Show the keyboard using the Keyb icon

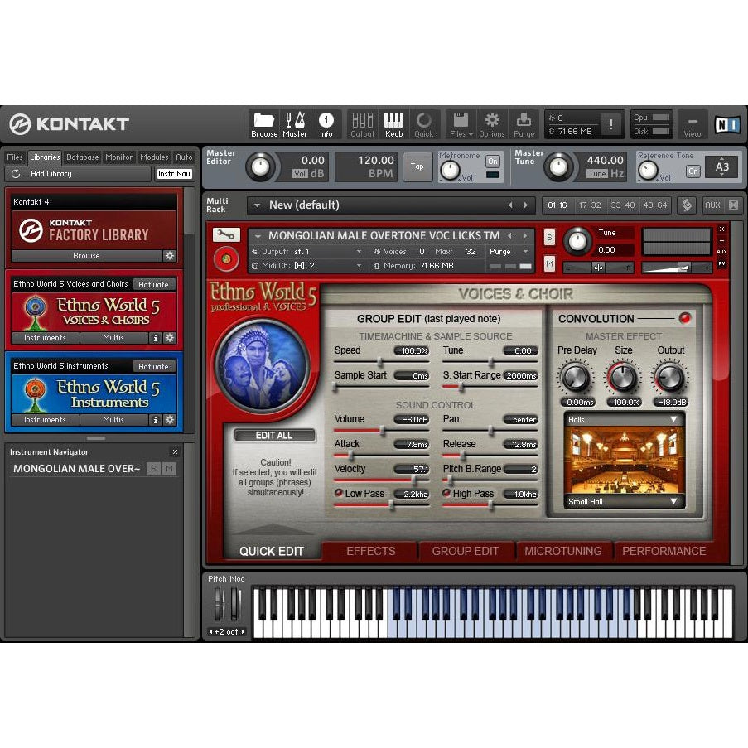click(x=393, y=122)
